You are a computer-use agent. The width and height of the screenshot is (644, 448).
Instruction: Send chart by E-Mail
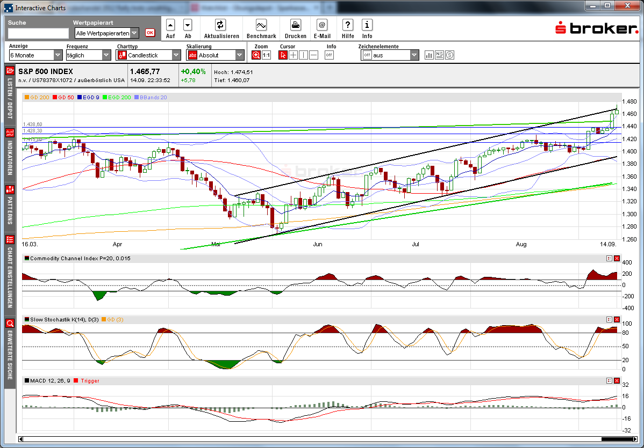(322, 25)
